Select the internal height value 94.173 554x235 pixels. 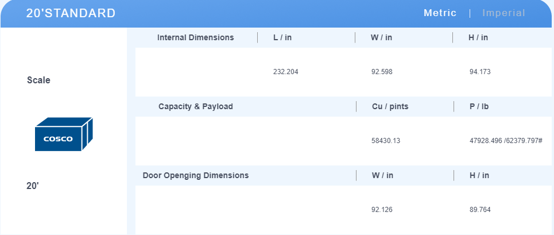pyautogui.click(x=480, y=72)
